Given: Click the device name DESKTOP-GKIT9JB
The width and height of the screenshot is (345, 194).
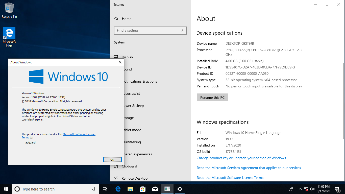Looking at the screenshot, I should [240, 43].
